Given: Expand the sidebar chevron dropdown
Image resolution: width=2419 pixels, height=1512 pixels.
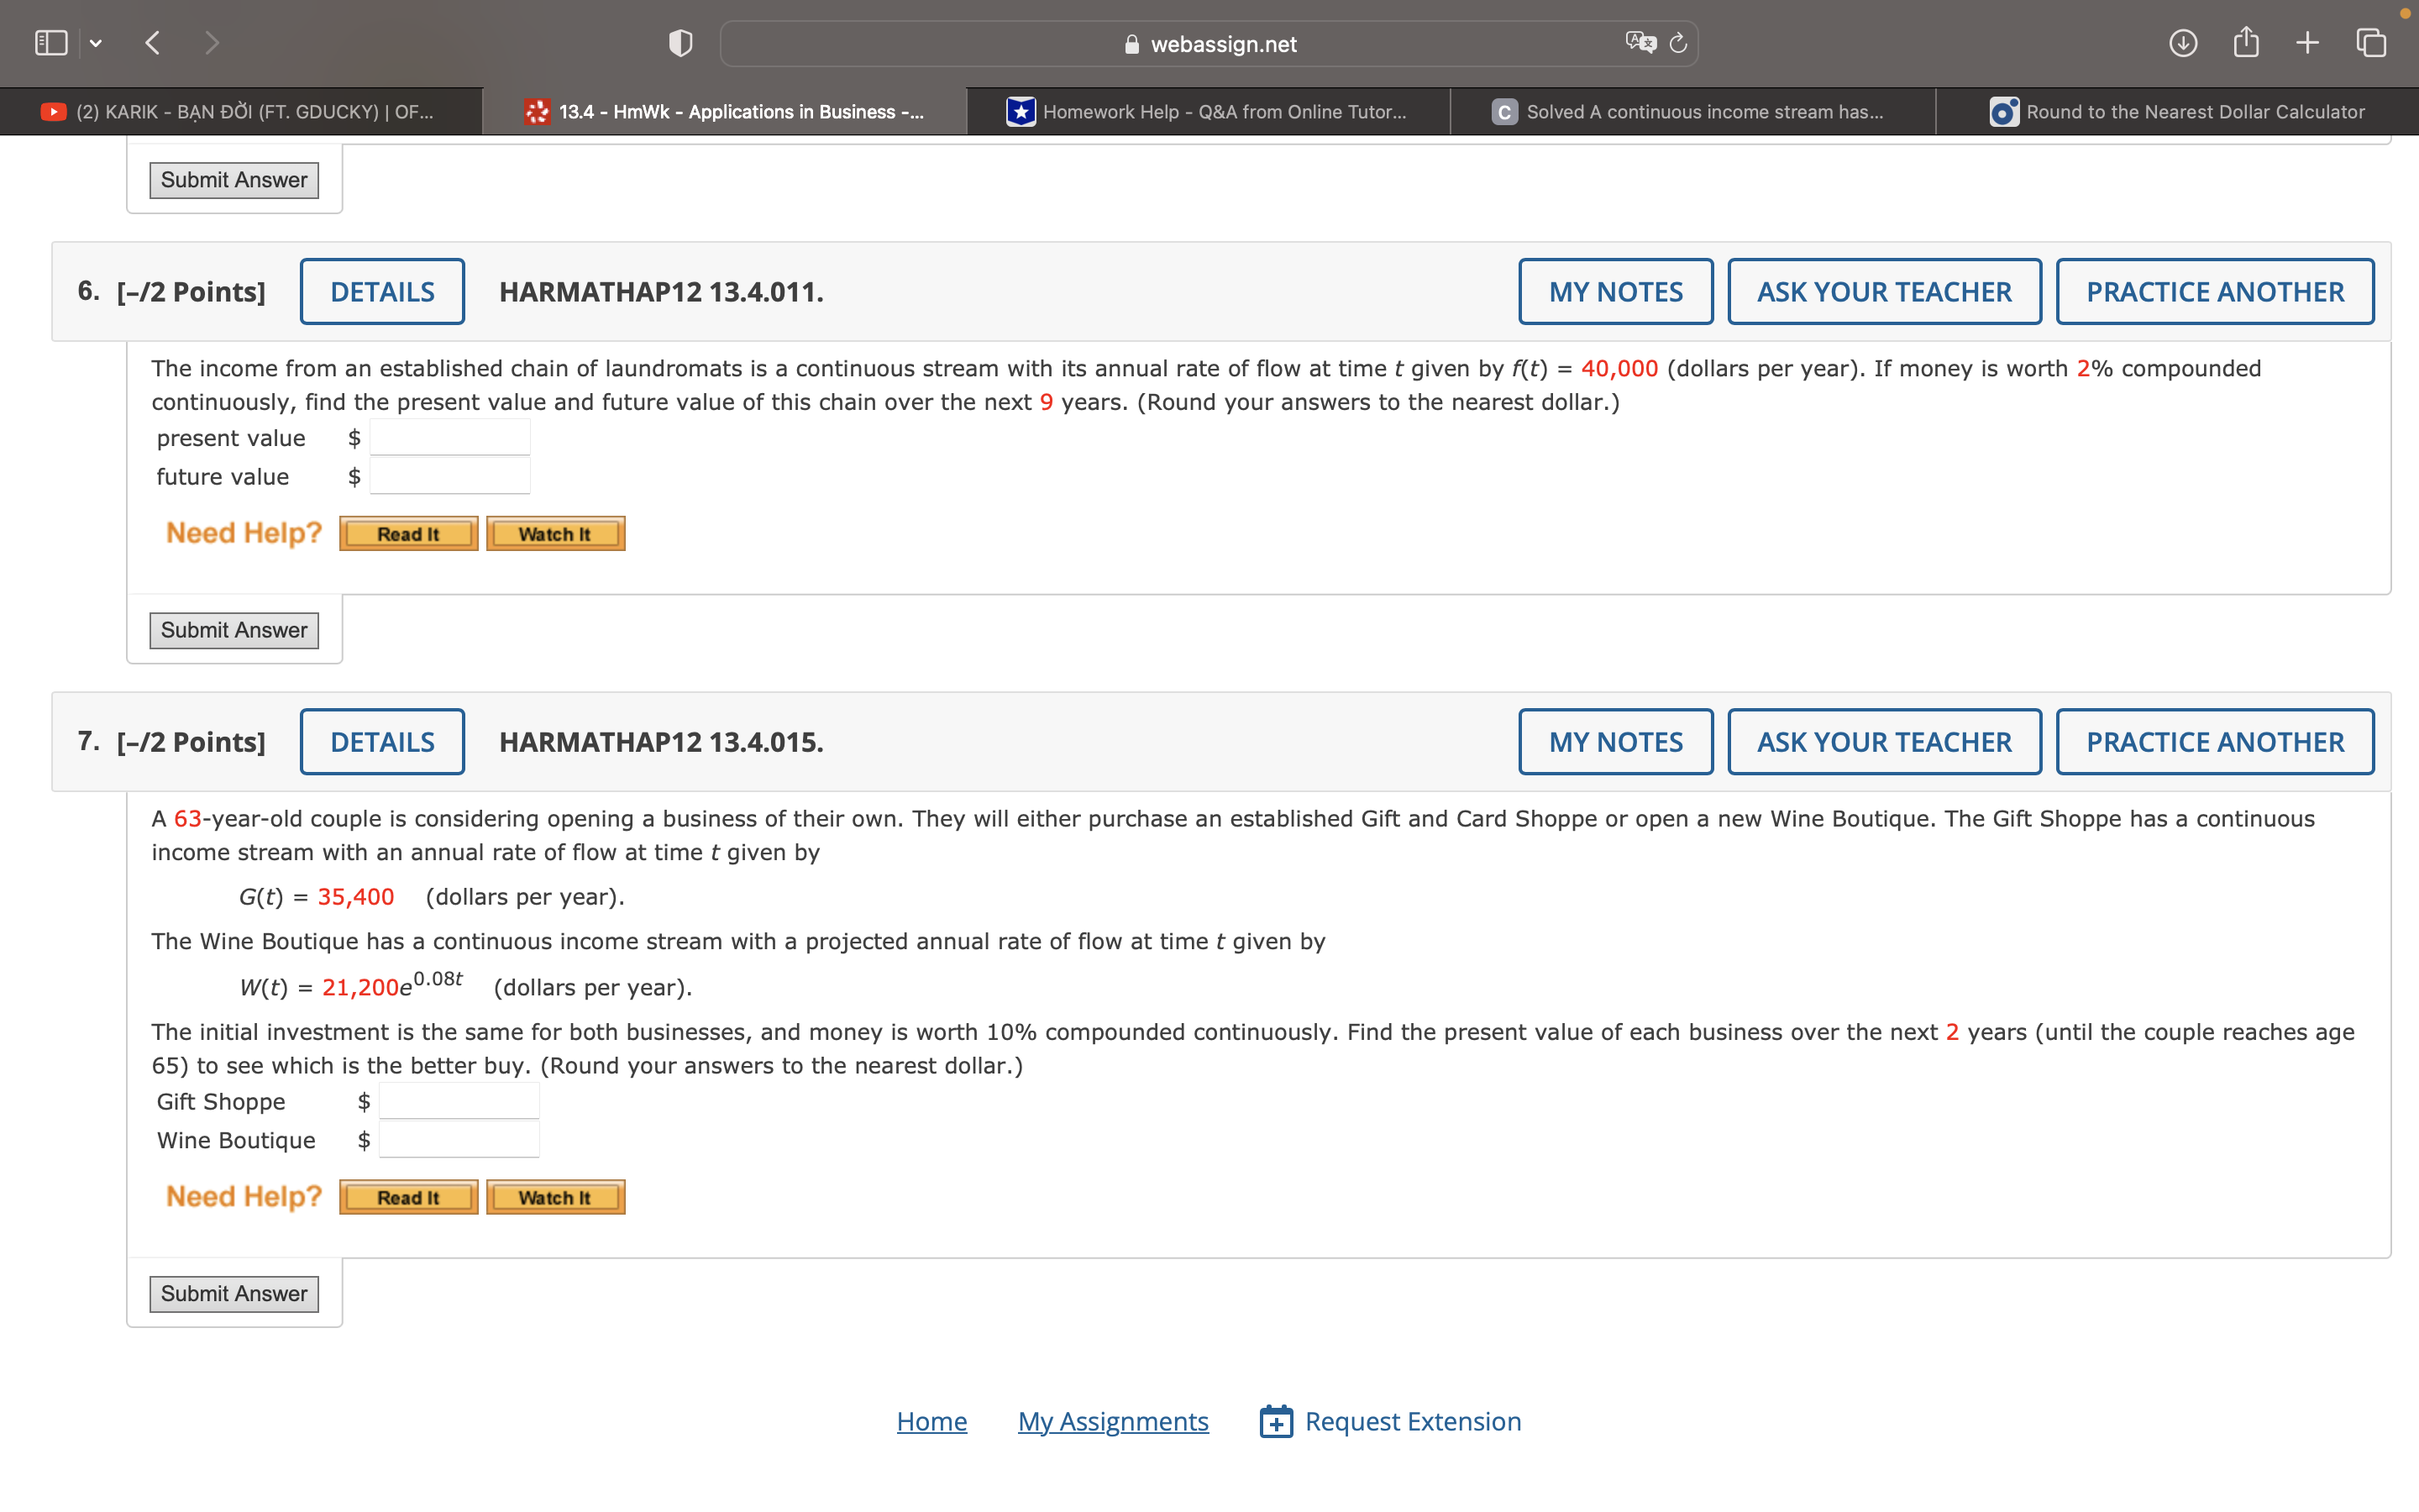Looking at the screenshot, I should coord(96,42).
